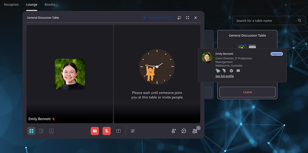Open the Booths tab

50,5
